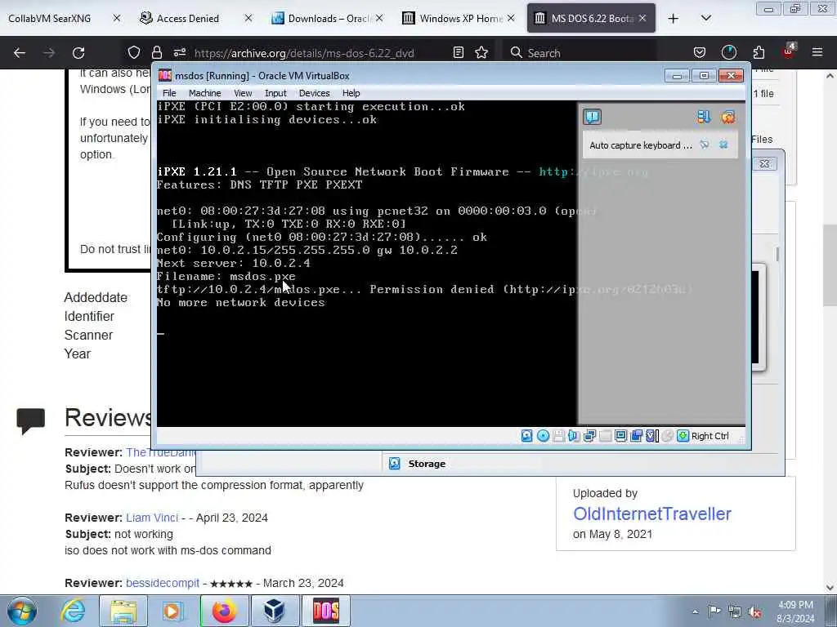Click the USB devices indicator in VM status bar

pos(606,436)
